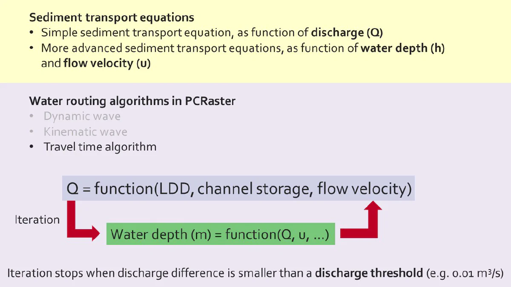Click the 'Iteration' label
Screen dimensions: 511x287
[x=37, y=220]
